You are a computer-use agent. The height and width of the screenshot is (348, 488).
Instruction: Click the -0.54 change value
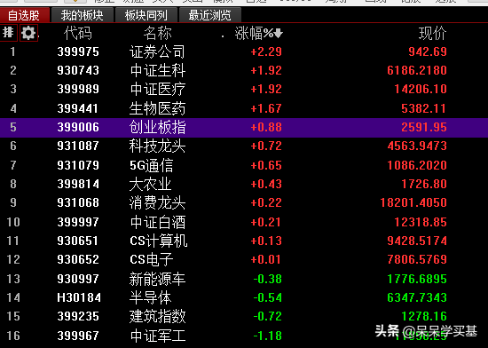tap(268, 298)
